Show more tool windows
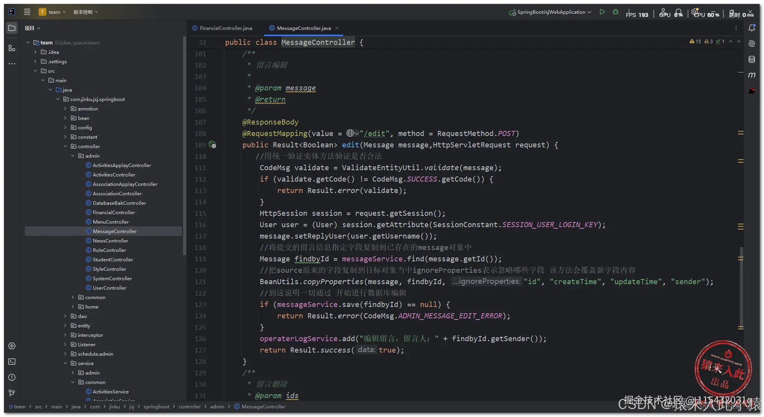Screen dimensions: 764x417 coord(12,63)
